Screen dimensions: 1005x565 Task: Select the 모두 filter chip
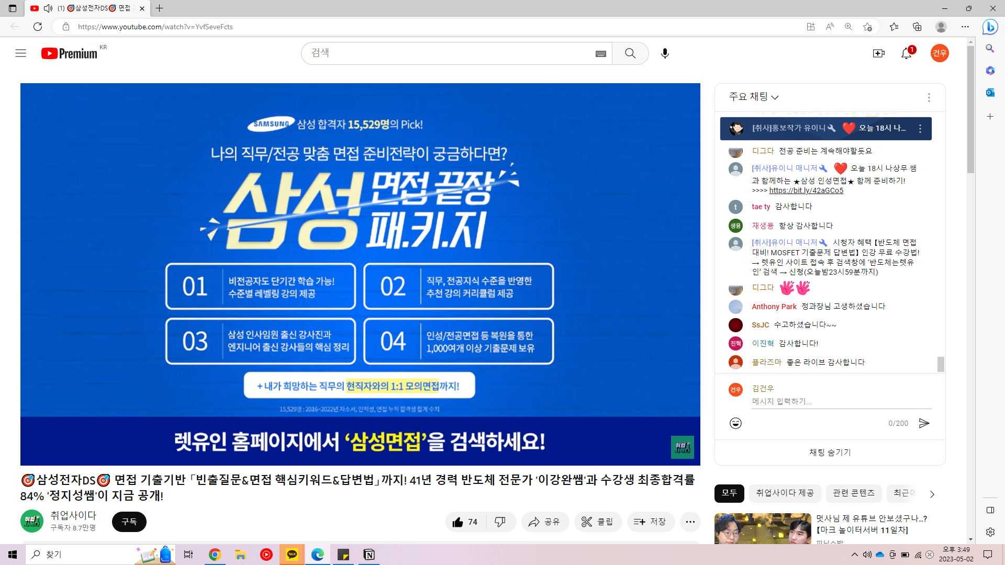coord(729,493)
